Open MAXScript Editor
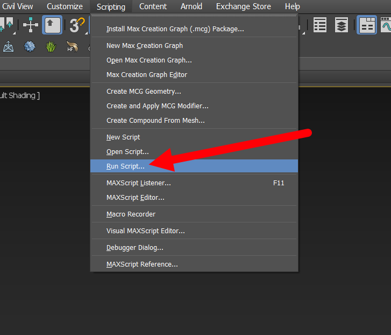The image size is (391, 335). click(194, 198)
